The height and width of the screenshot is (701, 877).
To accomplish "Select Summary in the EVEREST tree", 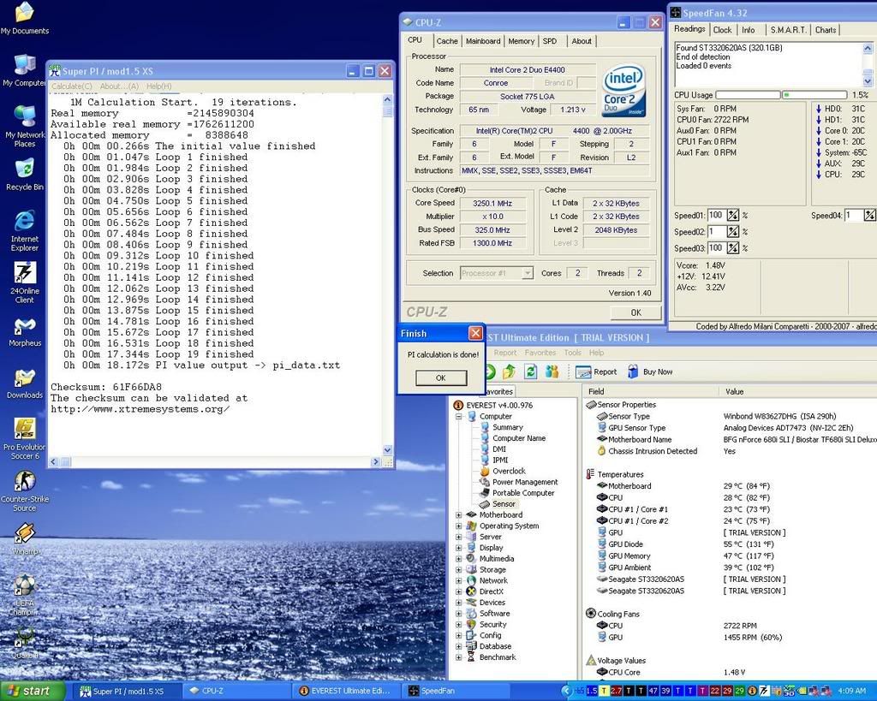I will pyautogui.click(x=507, y=427).
